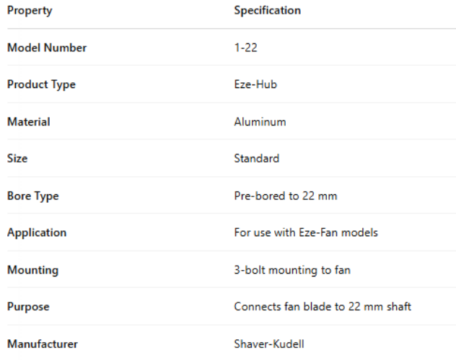Select the Bore Type label
The image size is (456, 361).
(x=33, y=196)
